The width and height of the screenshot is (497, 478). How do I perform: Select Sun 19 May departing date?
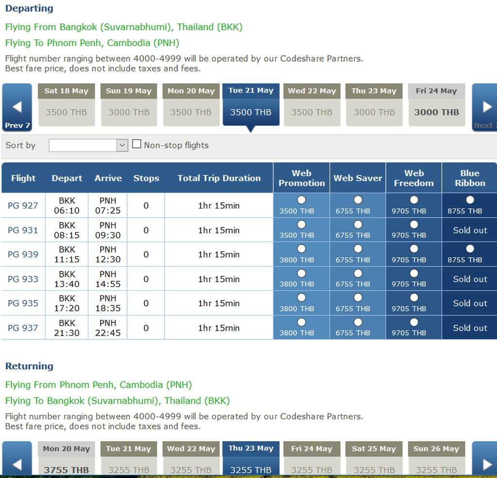pos(129,105)
